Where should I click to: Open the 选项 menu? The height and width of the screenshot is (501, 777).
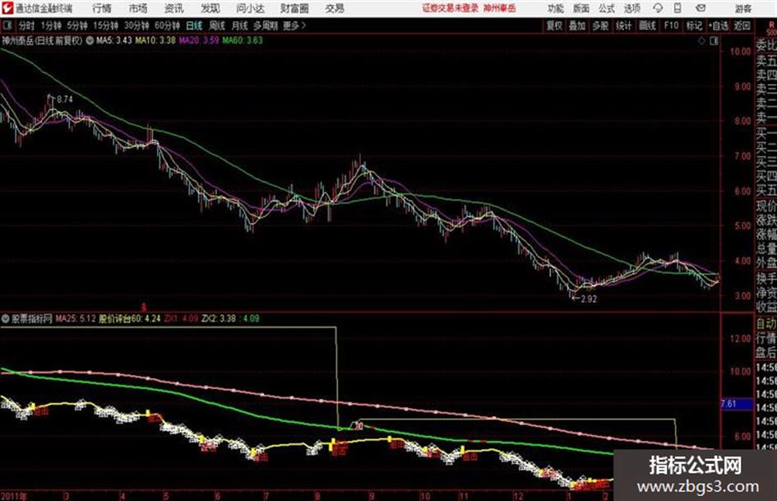point(631,8)
